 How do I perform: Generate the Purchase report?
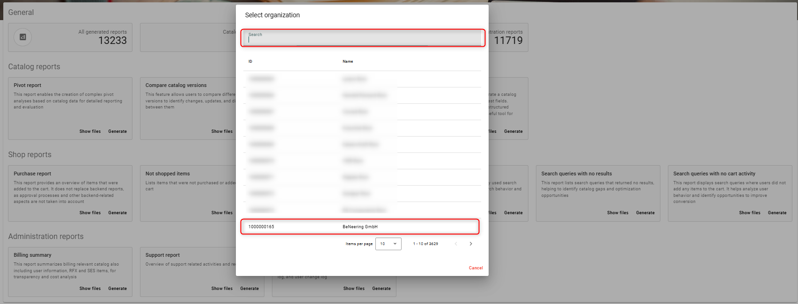pyautogui.click(x=117, y=213)
